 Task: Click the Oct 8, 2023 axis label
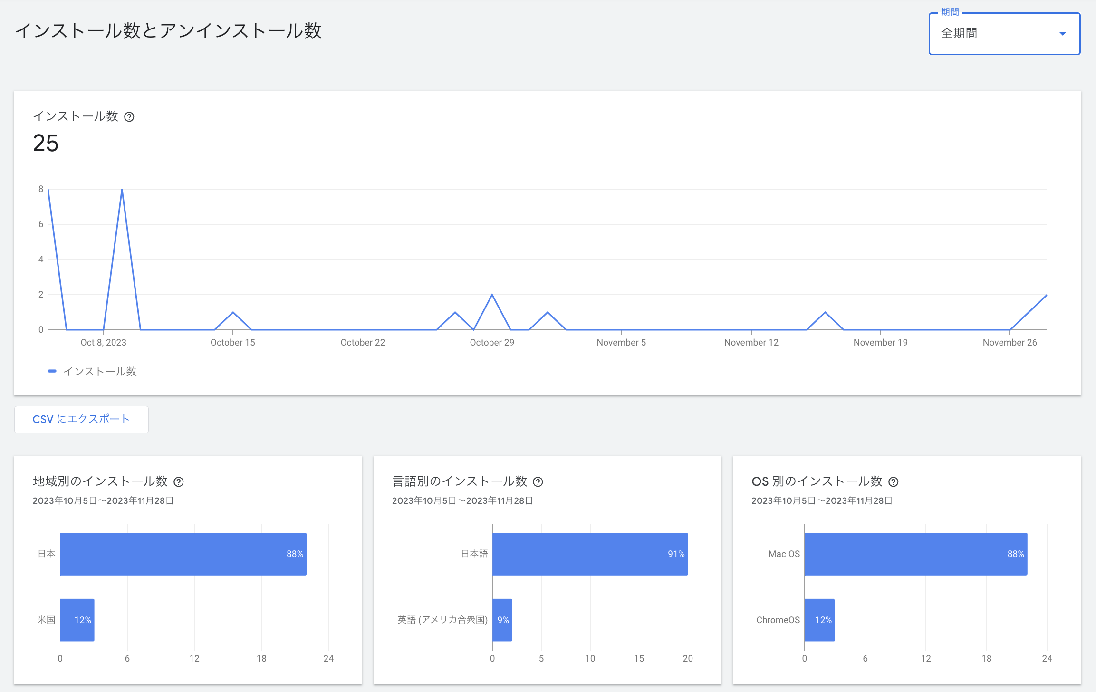[104, 343]
